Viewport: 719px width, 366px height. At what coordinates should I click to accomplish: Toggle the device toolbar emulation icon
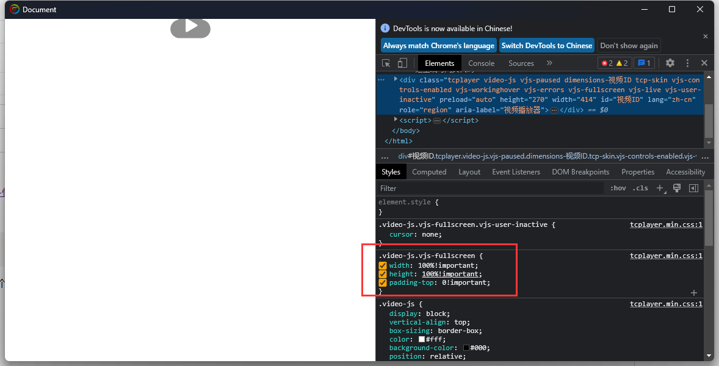(x=402, y=63)
